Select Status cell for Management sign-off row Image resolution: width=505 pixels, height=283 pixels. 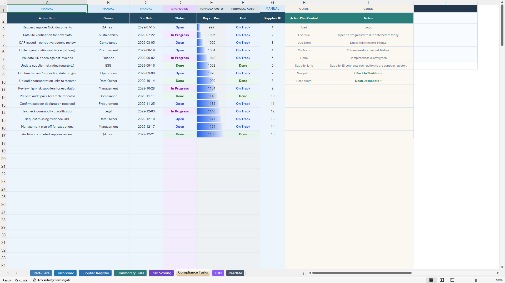point(180,127)
